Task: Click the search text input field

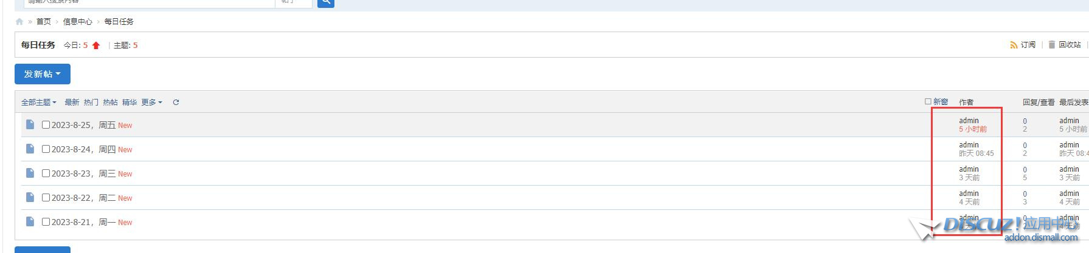Action: 150,2
